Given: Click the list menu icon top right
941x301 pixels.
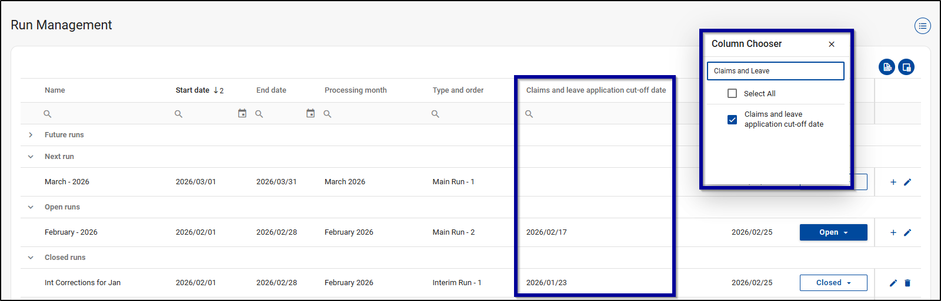Looking at the screenshot, I should [x=922, y=26].
